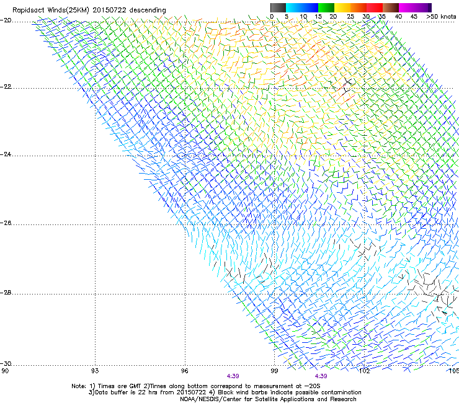
Task: Select the legend tick label '45'
Action: (414, 17)
